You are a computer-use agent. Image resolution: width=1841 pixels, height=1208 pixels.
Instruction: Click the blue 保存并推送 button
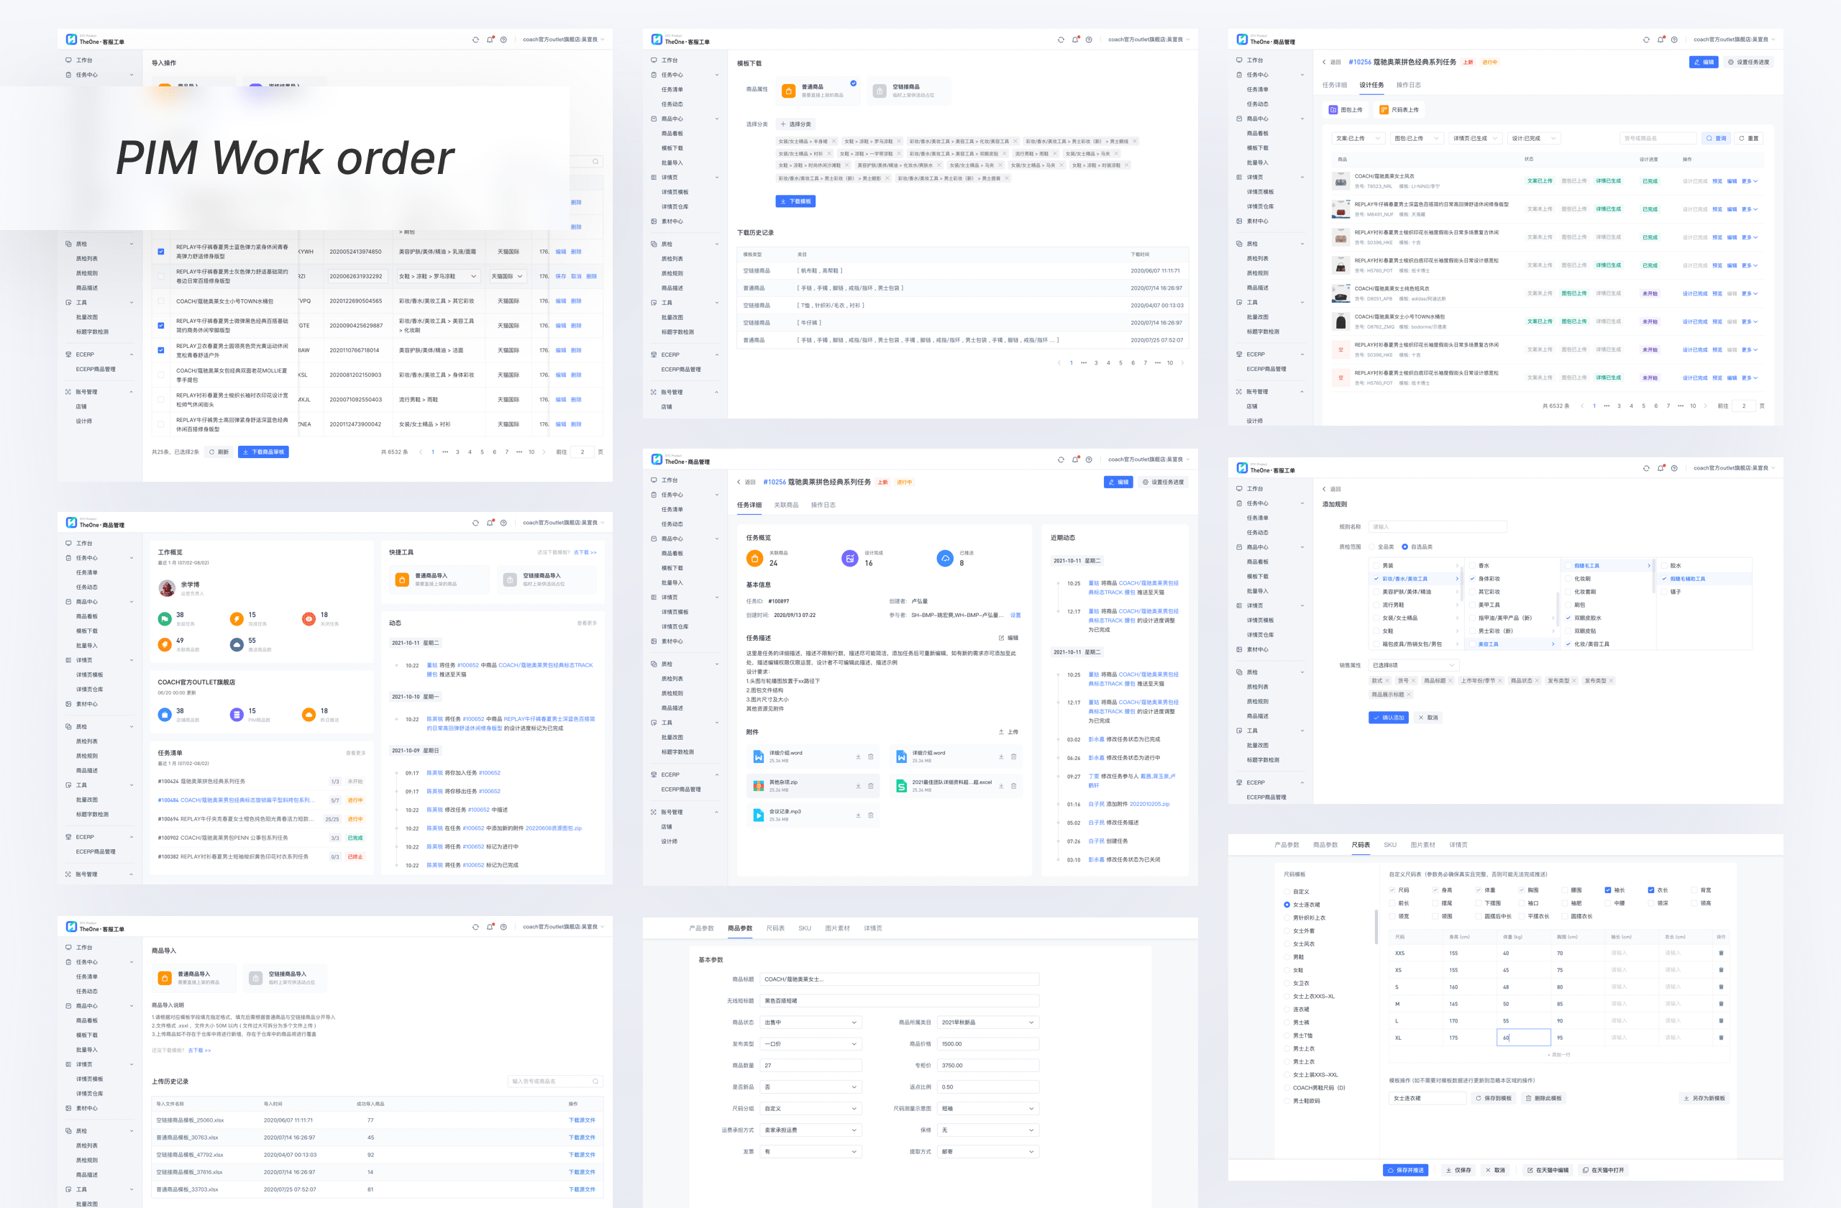coord(1405,1170)
